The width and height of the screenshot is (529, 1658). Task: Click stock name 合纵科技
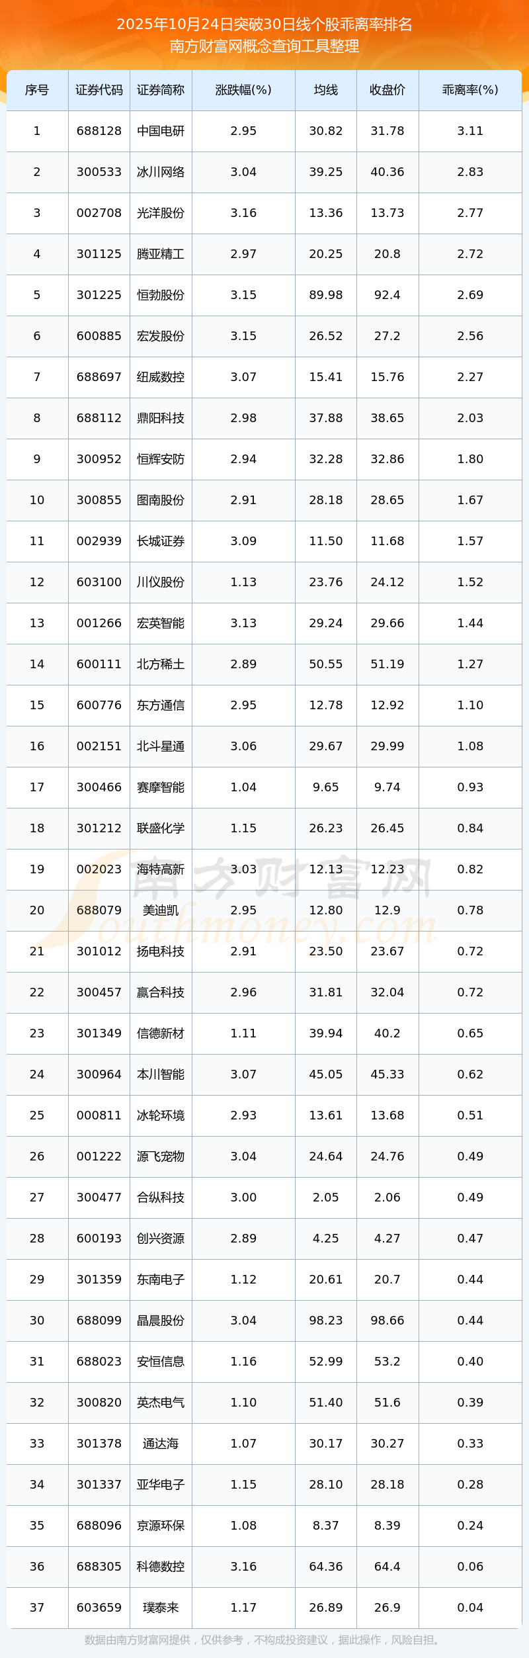[161, 1198]
